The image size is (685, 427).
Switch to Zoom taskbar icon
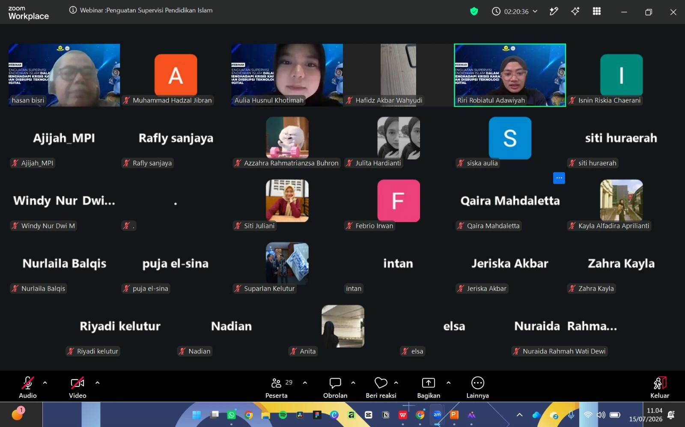pos(437,415)
